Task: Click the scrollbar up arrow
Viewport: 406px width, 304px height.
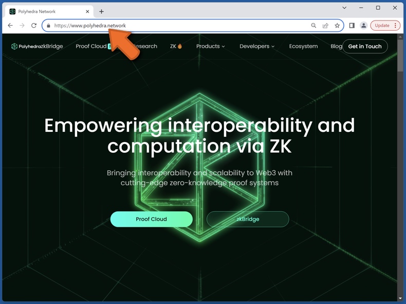Action: pyautogui.click(x=400, y=37)
